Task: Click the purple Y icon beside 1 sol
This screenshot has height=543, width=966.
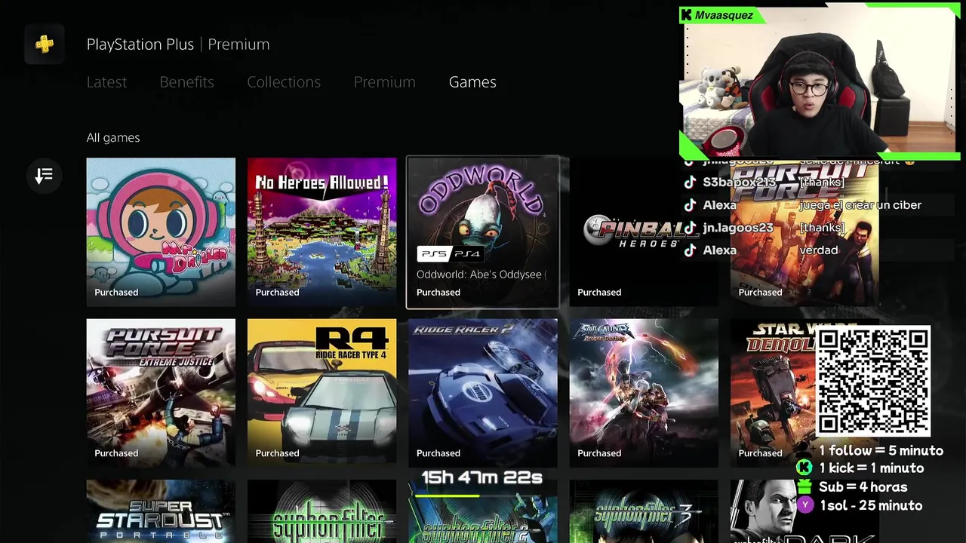Action: coord(804,505)
